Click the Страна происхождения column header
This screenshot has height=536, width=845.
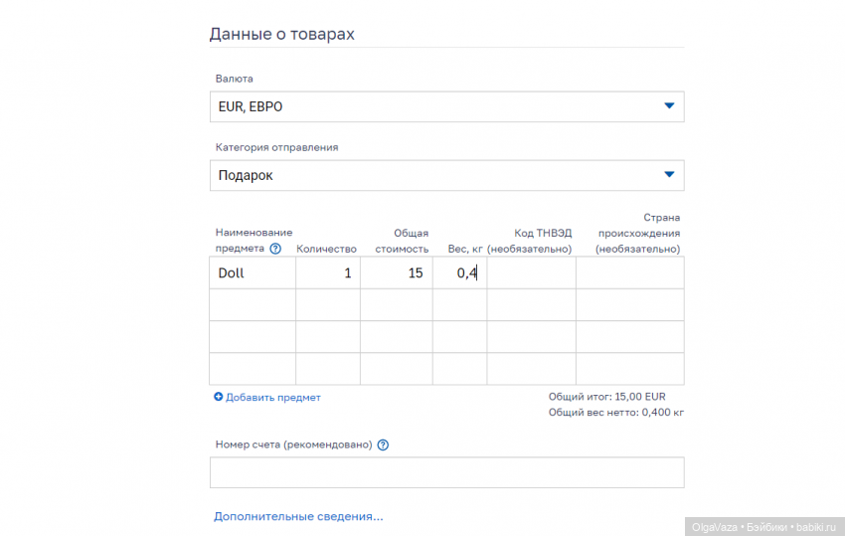click(x=638, y=233)
